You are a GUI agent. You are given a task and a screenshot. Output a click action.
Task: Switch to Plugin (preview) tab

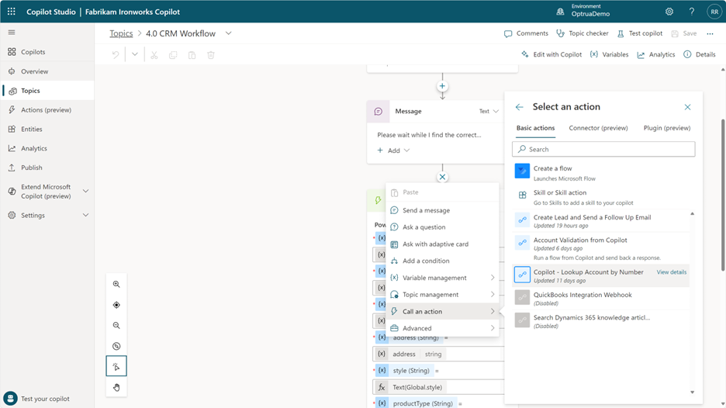click(667, 128)
